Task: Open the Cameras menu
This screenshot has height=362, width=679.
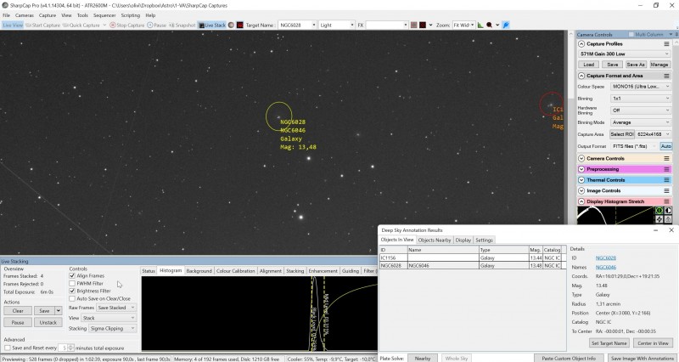Action: 25,15
